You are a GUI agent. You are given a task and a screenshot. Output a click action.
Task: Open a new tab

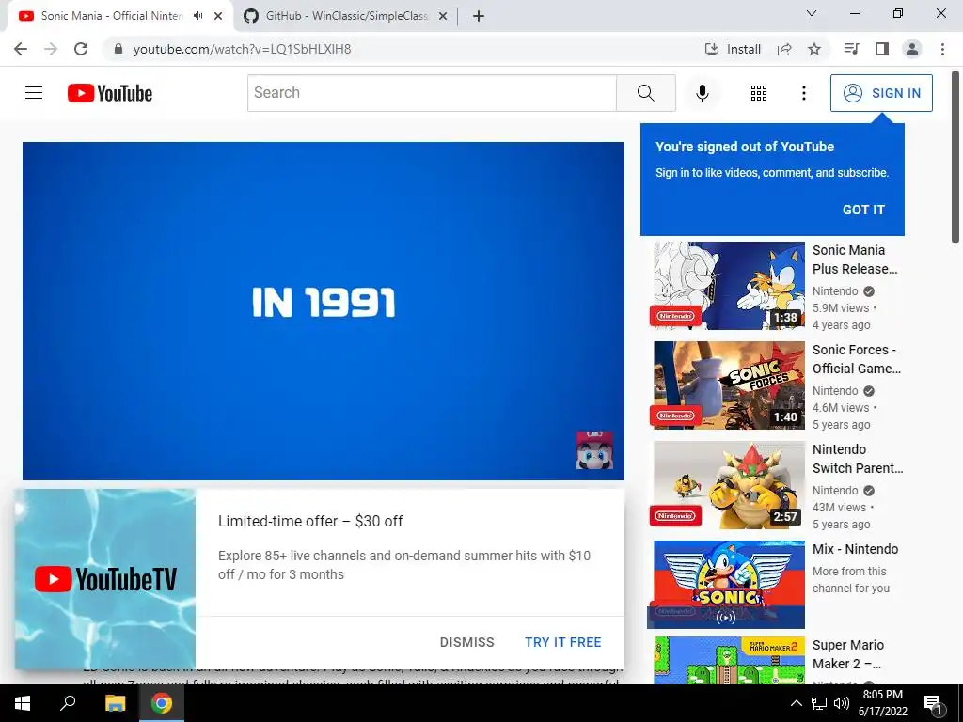tap(479, 16)
